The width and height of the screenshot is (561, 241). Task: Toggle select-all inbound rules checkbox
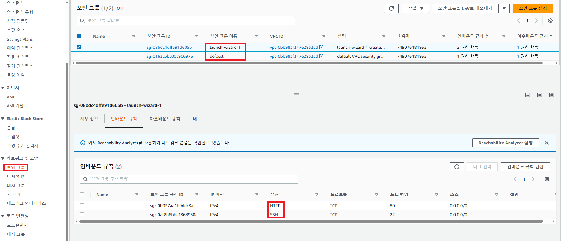click(x=82, y=194)
